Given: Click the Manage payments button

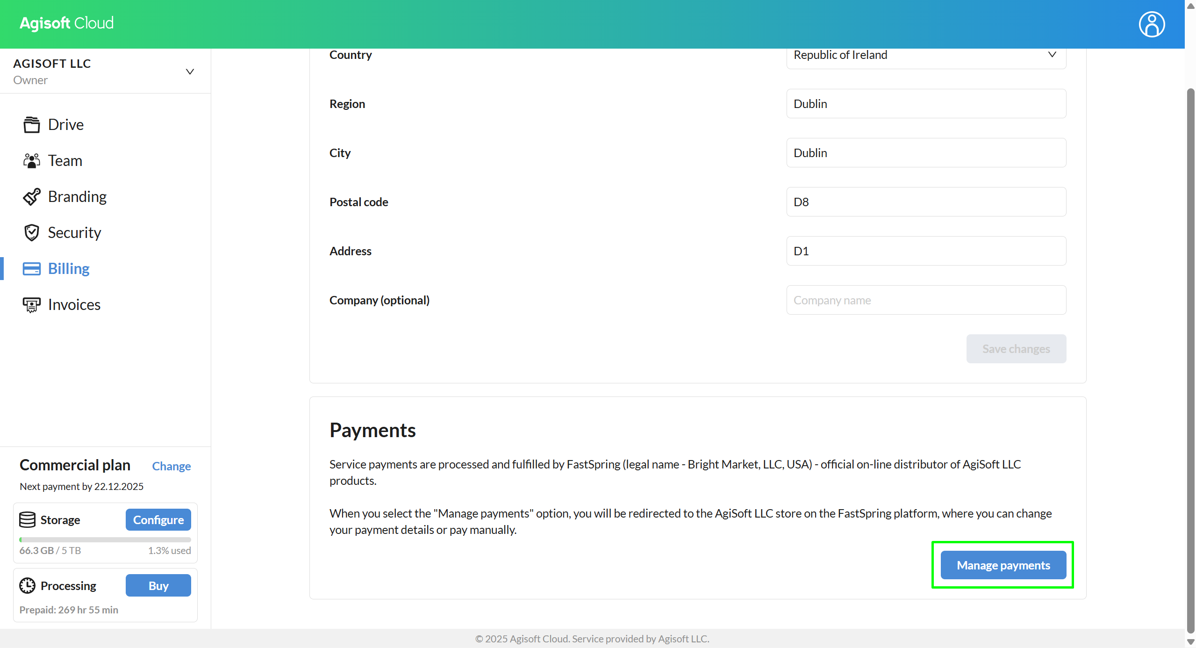Looking at the screenshot, I should coord(1003,565).
